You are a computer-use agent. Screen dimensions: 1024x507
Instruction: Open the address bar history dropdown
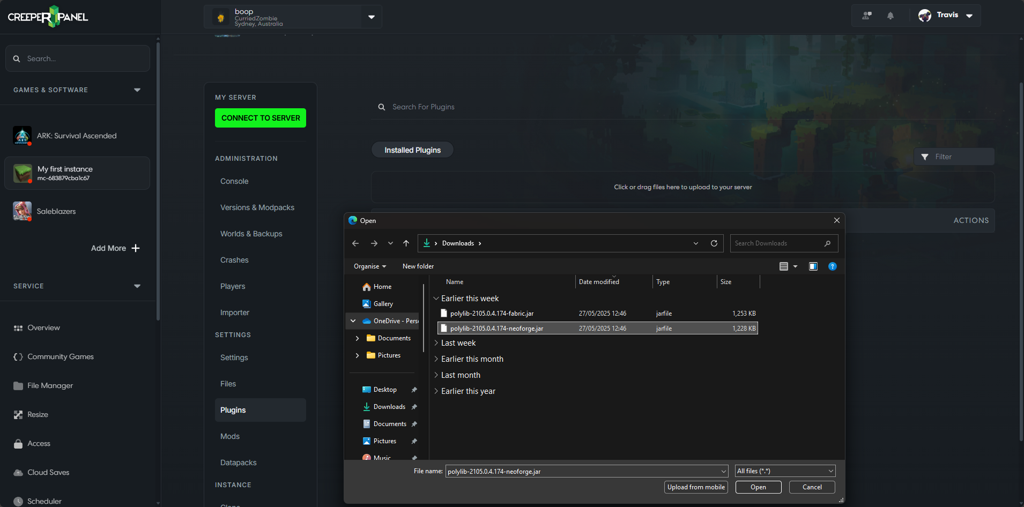click(x=696, y=243)
